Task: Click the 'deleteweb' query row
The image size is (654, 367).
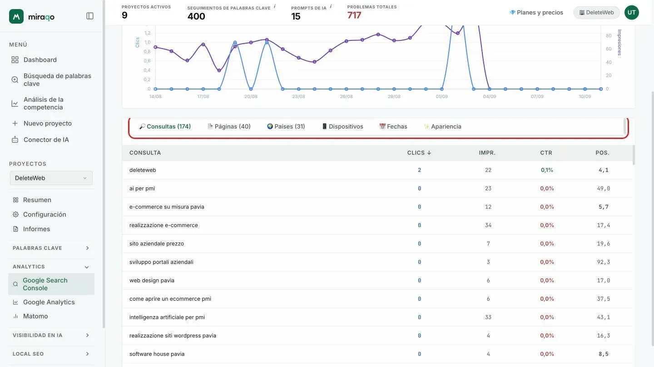Action: [377, 170]
